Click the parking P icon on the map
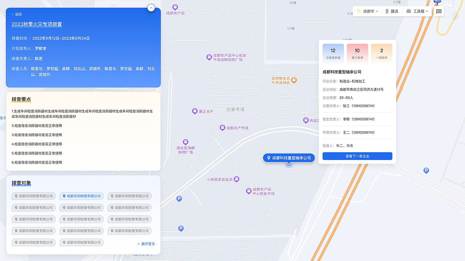The width and height of the screenshot is (465, 261). 179,199
